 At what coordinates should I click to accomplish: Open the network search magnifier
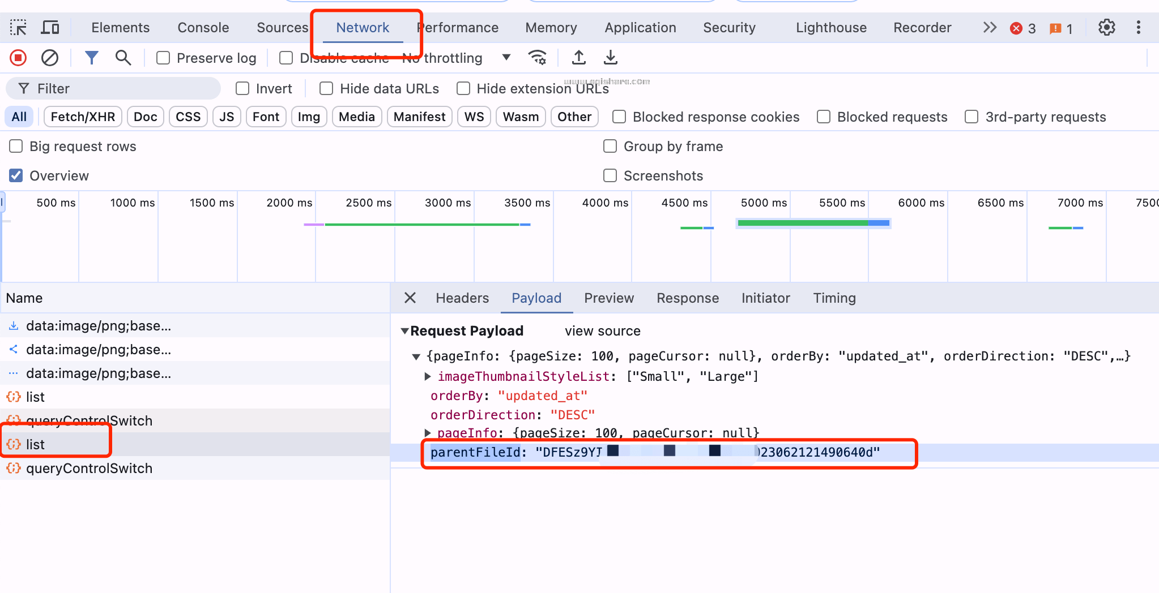click(x=123, y=58)
